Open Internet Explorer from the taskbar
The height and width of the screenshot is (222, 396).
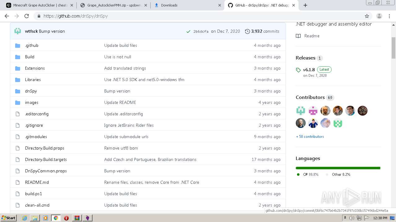click(x=25, y=218)
